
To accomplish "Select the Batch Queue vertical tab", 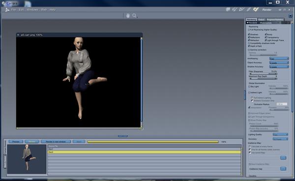I will 5,162.
